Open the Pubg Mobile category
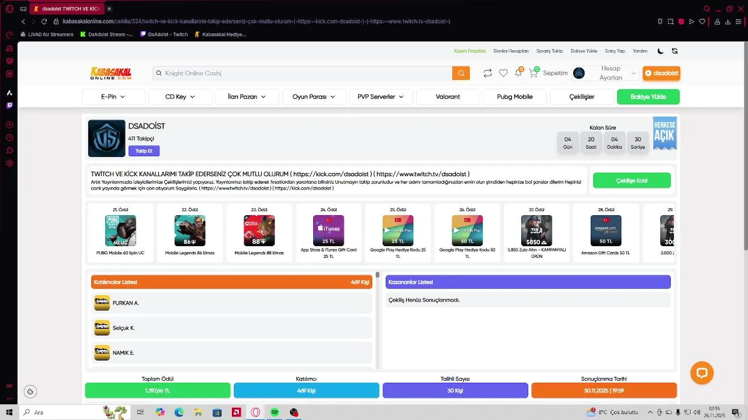This screenshot has height=420, width=748. pyautogui.click(x=515, y=97)
